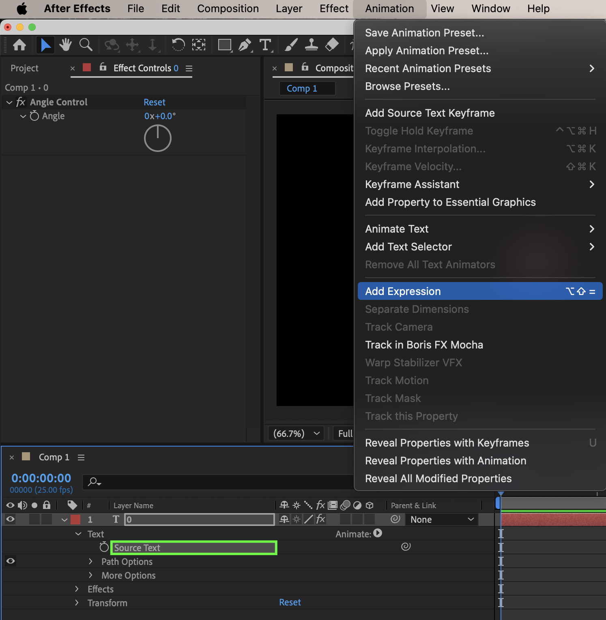The image size is (606, 620).
Task: Choose Add Expression from the Animation menu
Action: coord(480,291)
